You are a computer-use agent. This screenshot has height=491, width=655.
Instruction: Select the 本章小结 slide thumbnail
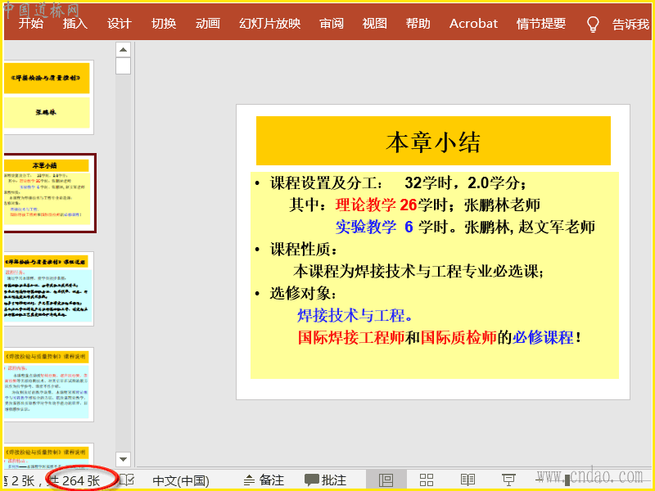pyautogui.click(x=48, y=193)
